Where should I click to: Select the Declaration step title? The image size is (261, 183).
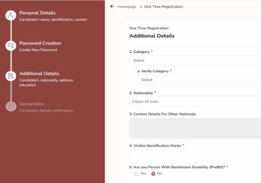(x=32, y=104)
